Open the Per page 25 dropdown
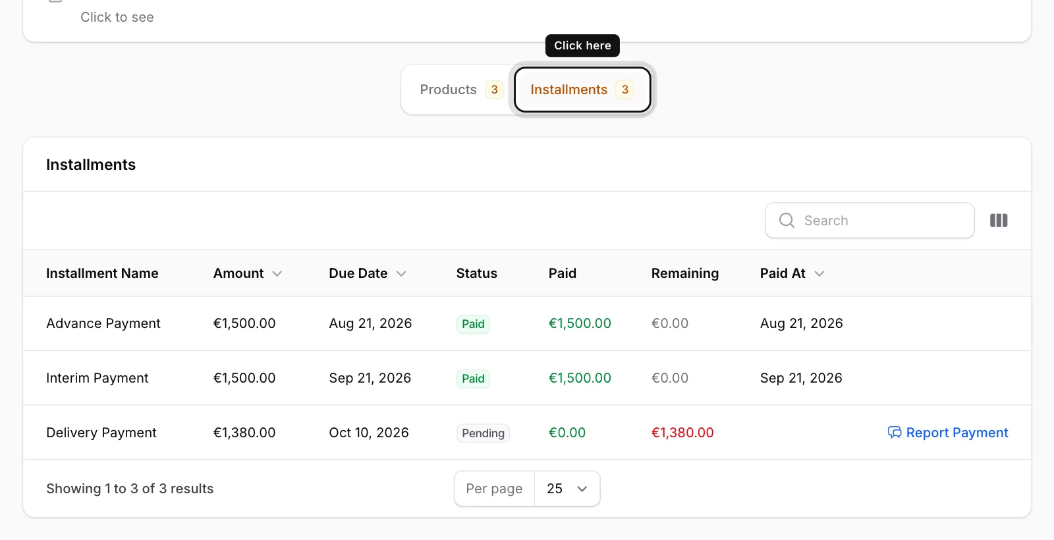Screen dimensions: 1054x540 (x=567, y=489)
